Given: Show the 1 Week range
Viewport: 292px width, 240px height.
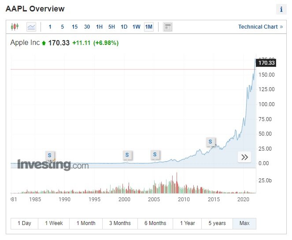Looking at the screenshot, I should pyautogui.click(x=54, y=223).
